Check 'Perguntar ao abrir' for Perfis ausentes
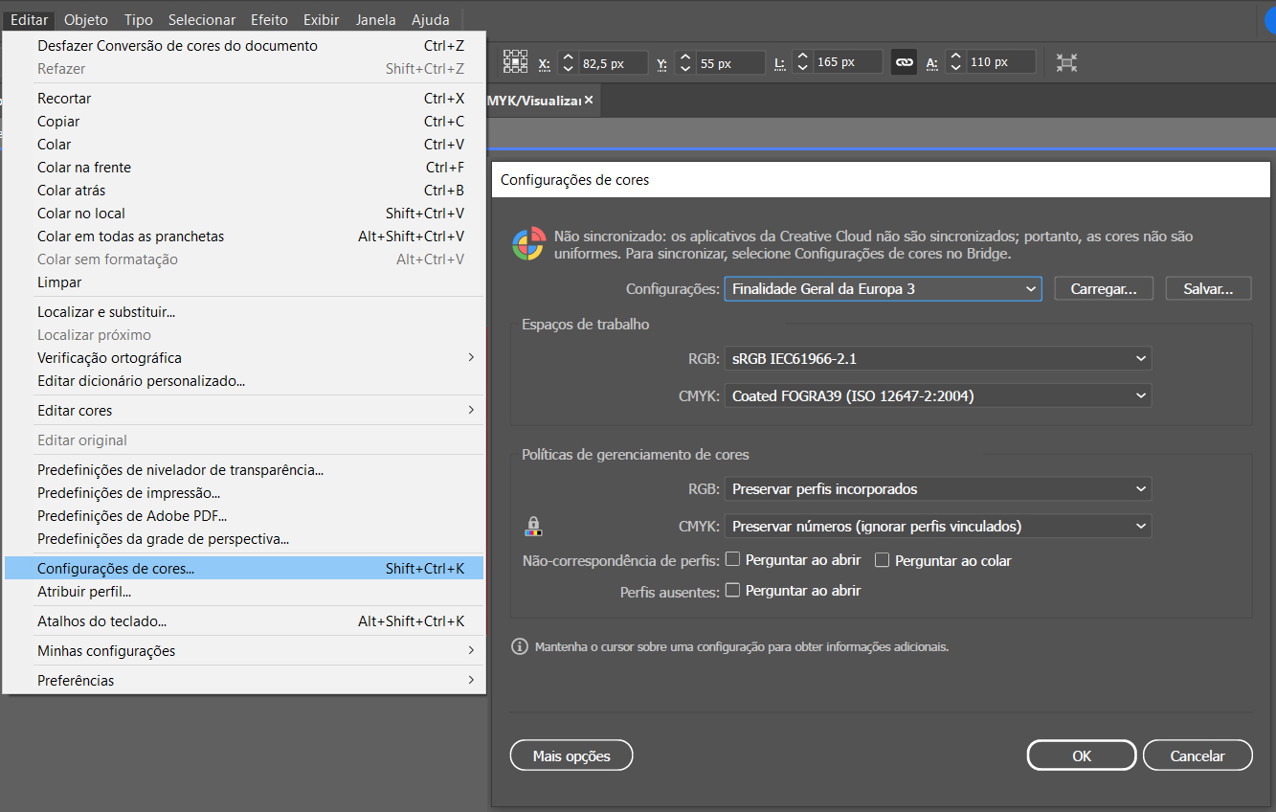This screenshot has height=812, width=1276. pos(733,591)
